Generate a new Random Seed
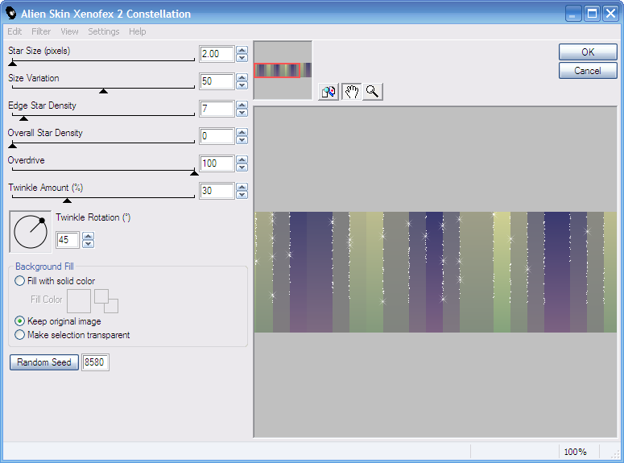The height and width of the screenshot is (463, 624). [44, 362]
